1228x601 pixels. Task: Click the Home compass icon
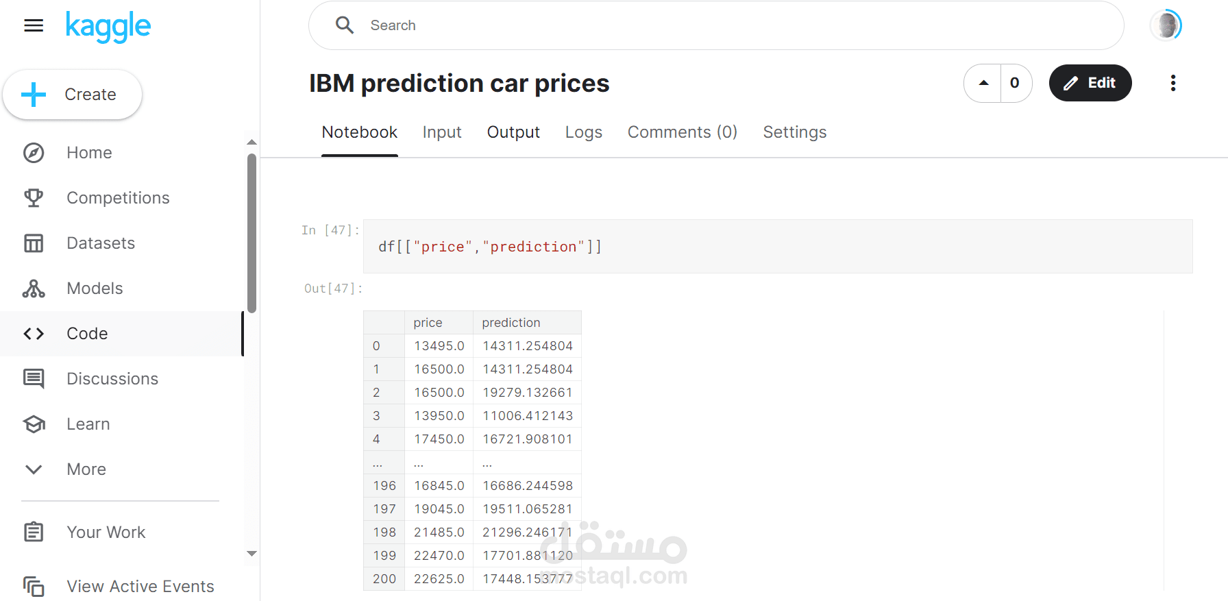click(x=33, y=152)
